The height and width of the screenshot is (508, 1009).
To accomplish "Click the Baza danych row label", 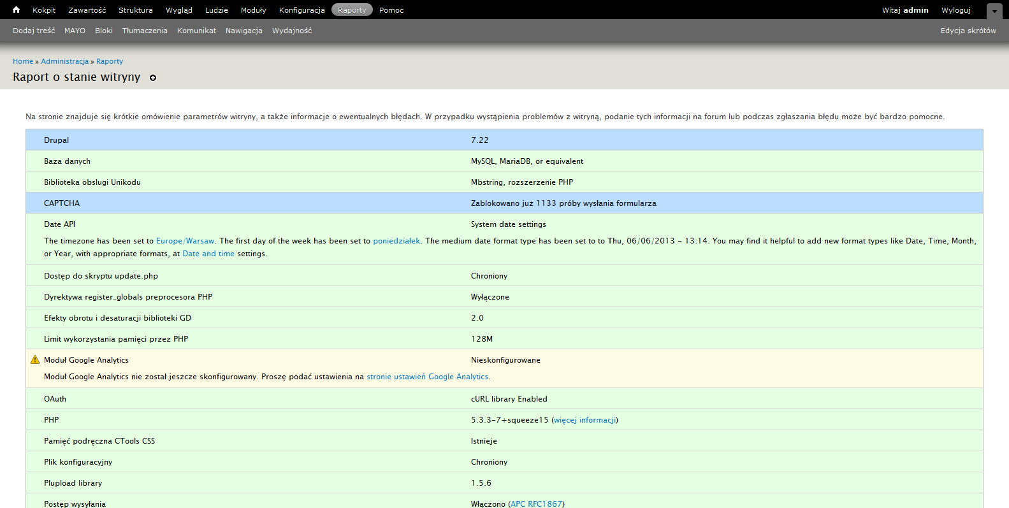I will coord(67,161).
